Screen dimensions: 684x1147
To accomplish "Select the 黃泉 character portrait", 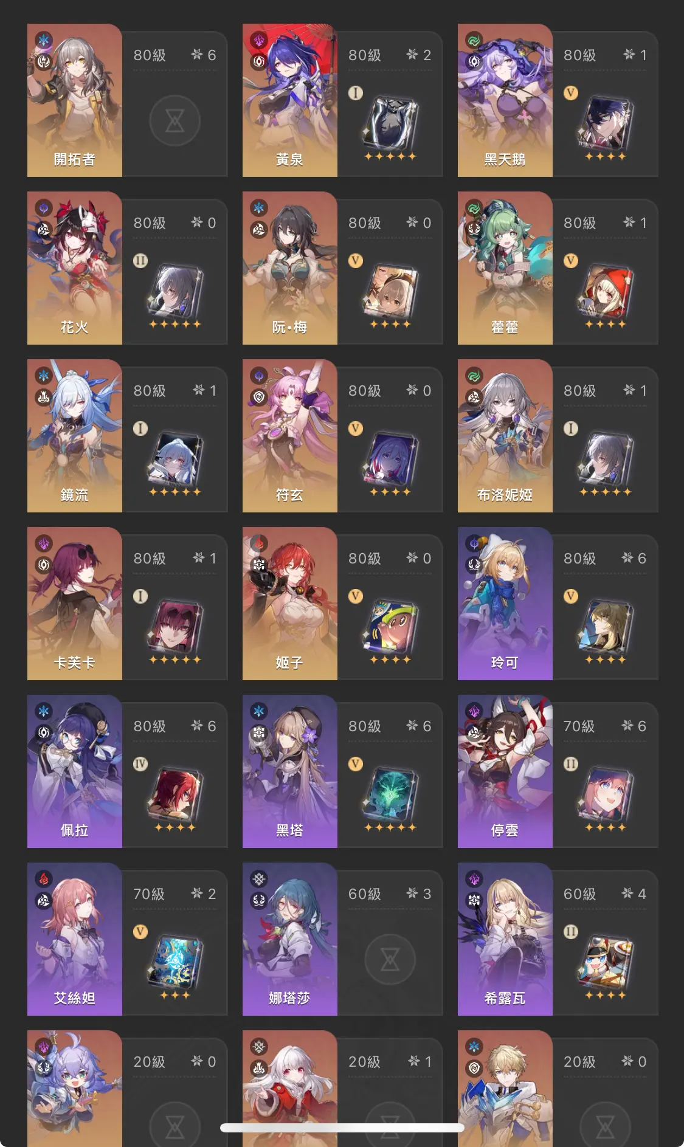I will tap(290, 100).
